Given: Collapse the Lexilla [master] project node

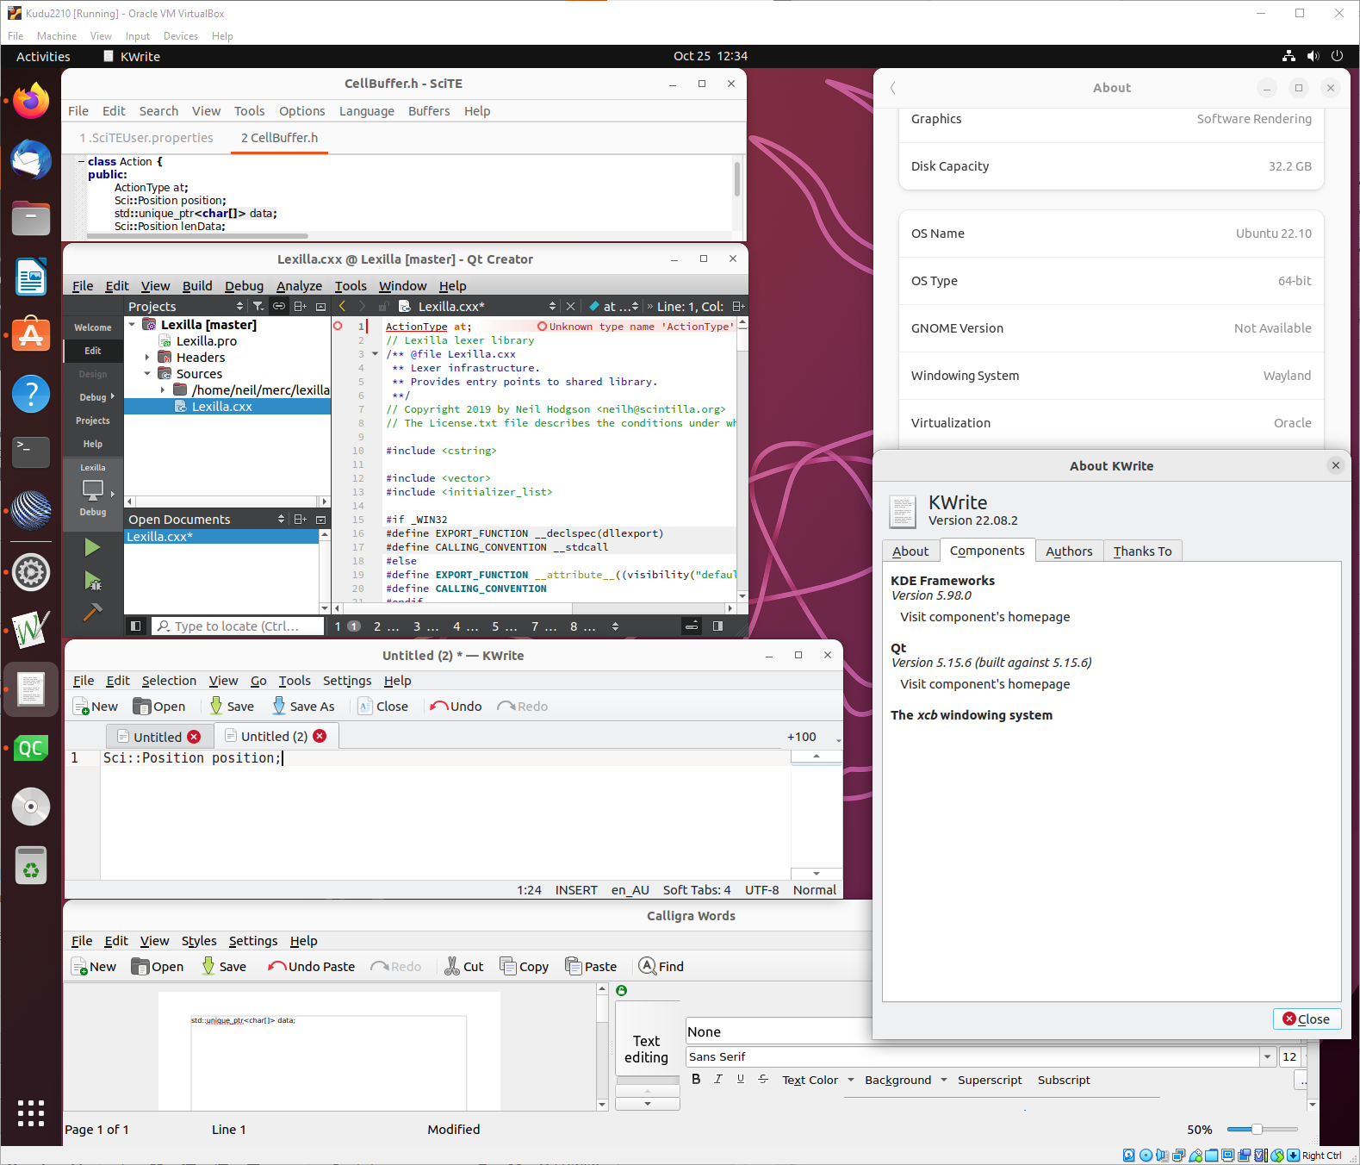Looking at the screenshot, I should 132,324.
